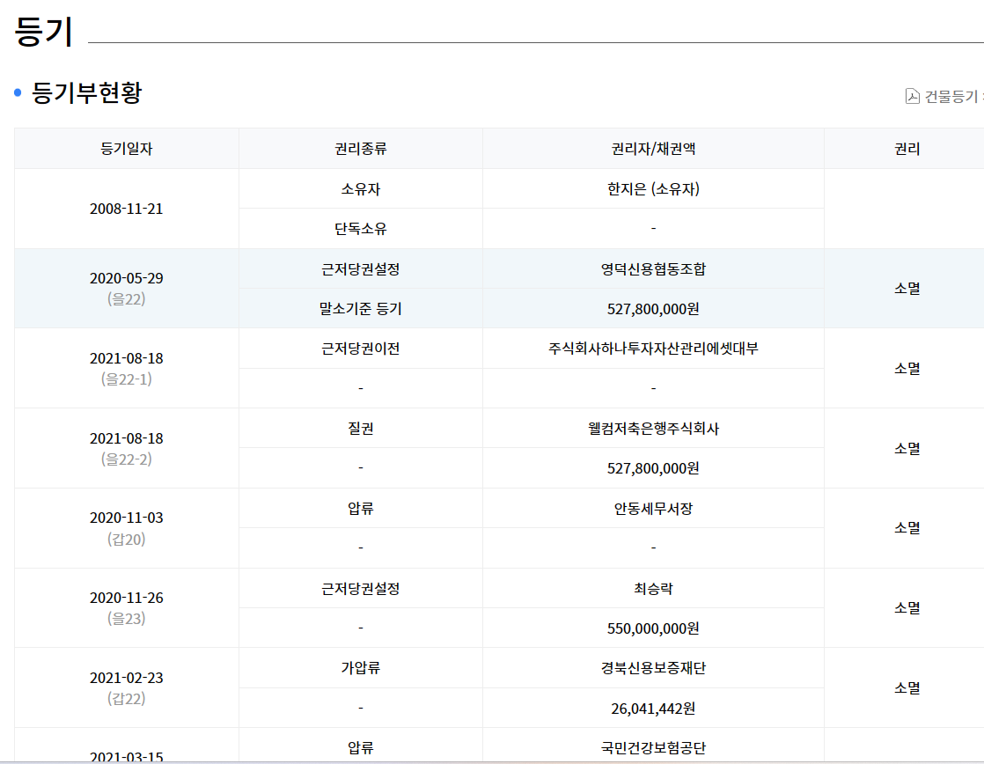This screenshot has width=984, height=764.
Task: Click 주식회사하나투자자산관리에셋대부 name
Action: (653, 349)
